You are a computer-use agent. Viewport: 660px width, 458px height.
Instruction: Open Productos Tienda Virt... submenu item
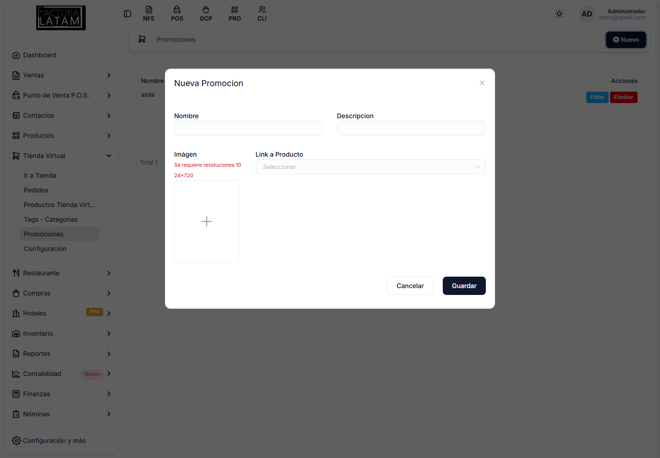(60, 205)
